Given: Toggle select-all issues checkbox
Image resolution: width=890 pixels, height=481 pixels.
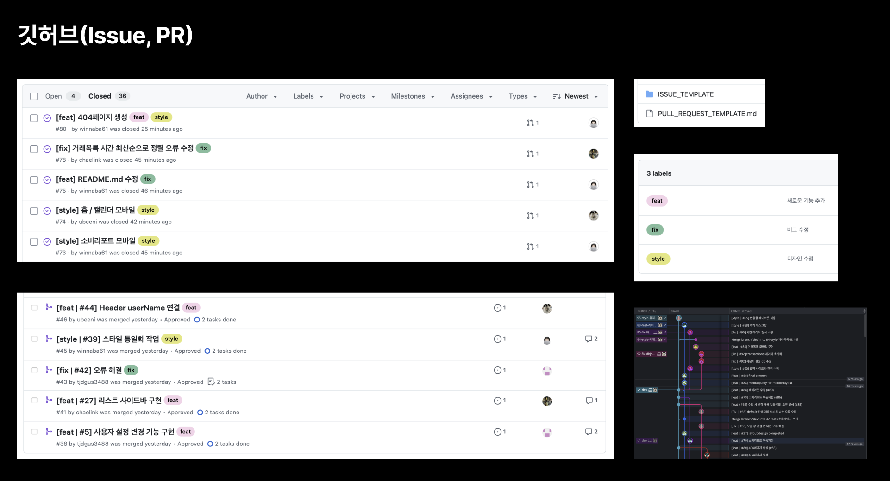Looking at the screenshot, I should tap(34, 96).
